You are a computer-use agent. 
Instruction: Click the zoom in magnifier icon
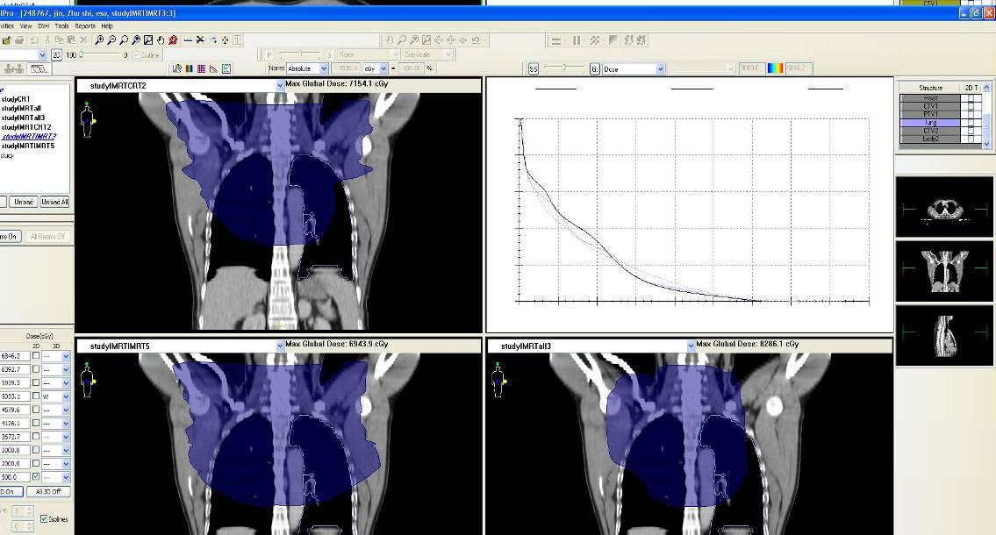99,40
